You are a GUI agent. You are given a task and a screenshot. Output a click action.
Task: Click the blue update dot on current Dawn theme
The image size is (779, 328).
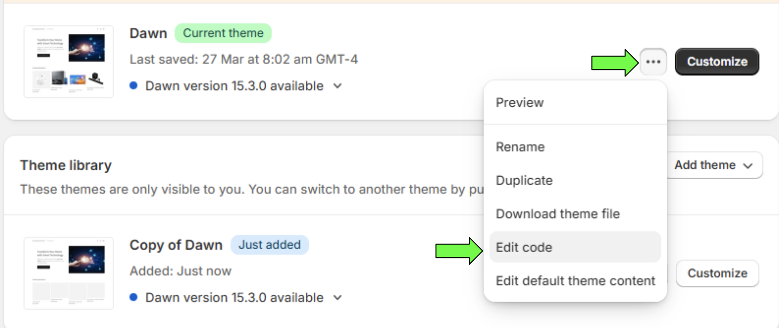(133, 86)
